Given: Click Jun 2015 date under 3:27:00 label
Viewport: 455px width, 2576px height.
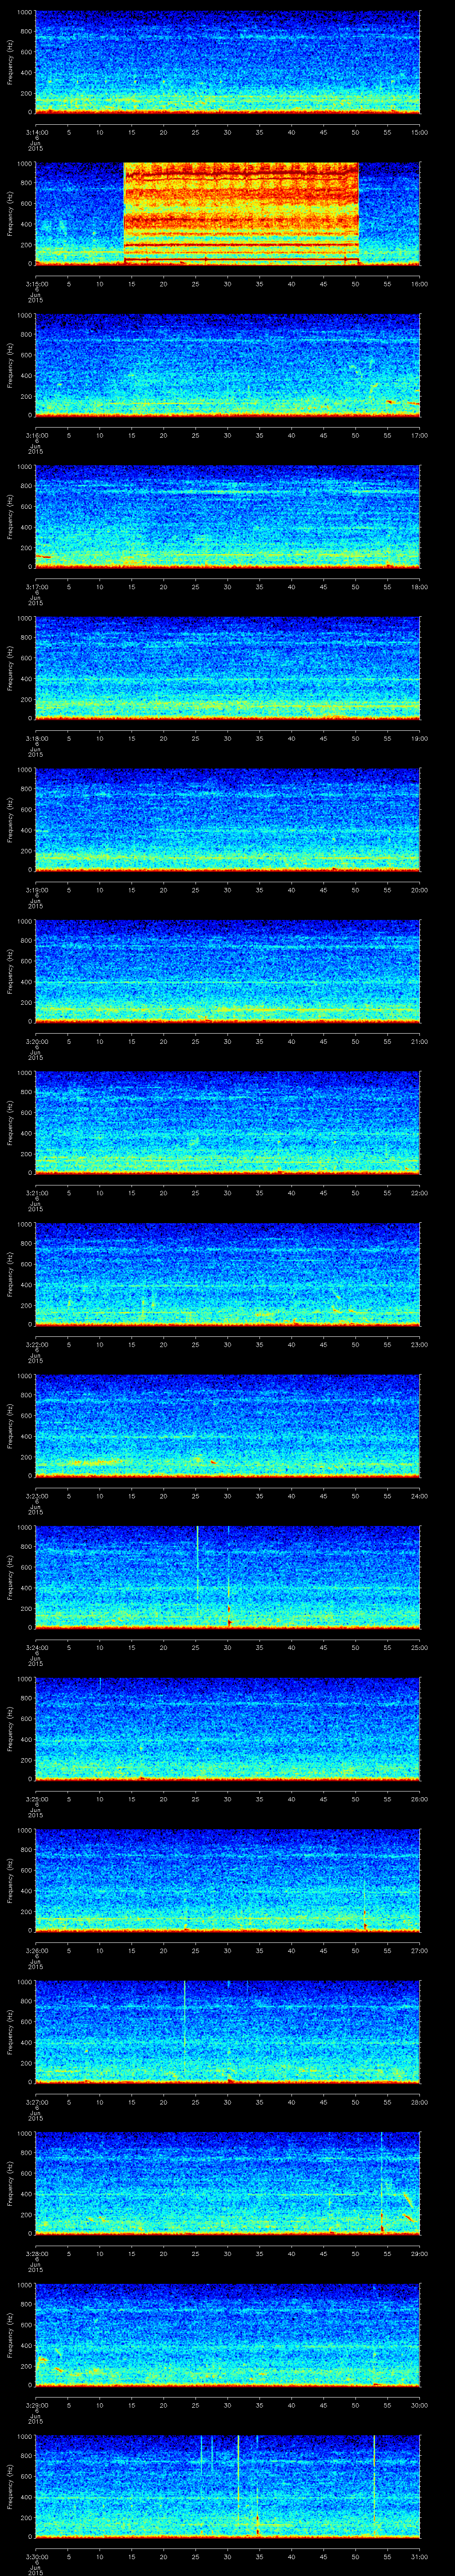Looking at the screenshot, I should click(x=36, y=2113).
